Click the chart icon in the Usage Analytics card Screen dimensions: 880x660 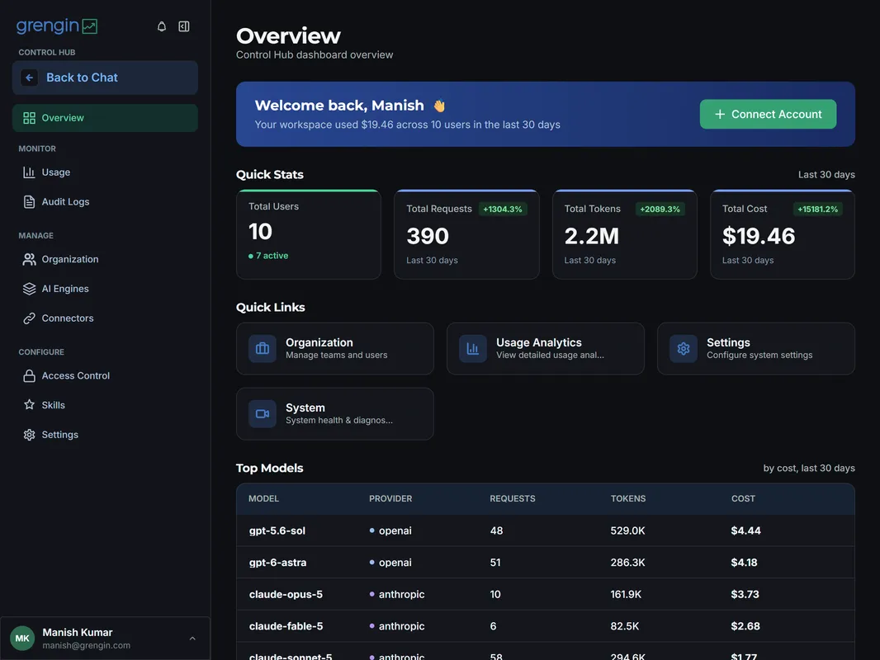click(x=472, y=348)
